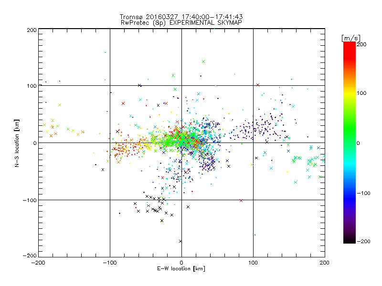382x286 pixels.
Task: Click the y-axis tick label '100'
Action: pos(32,86)
